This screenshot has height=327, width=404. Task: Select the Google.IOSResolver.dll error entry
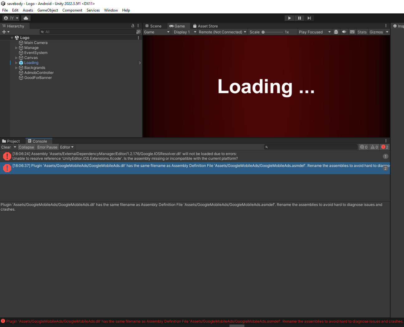pyautogui.click(x=195, y=156)
